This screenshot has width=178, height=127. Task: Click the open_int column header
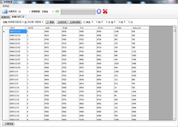[x=140, y=28]
